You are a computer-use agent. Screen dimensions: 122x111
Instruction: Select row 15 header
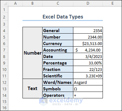[4, 102]
